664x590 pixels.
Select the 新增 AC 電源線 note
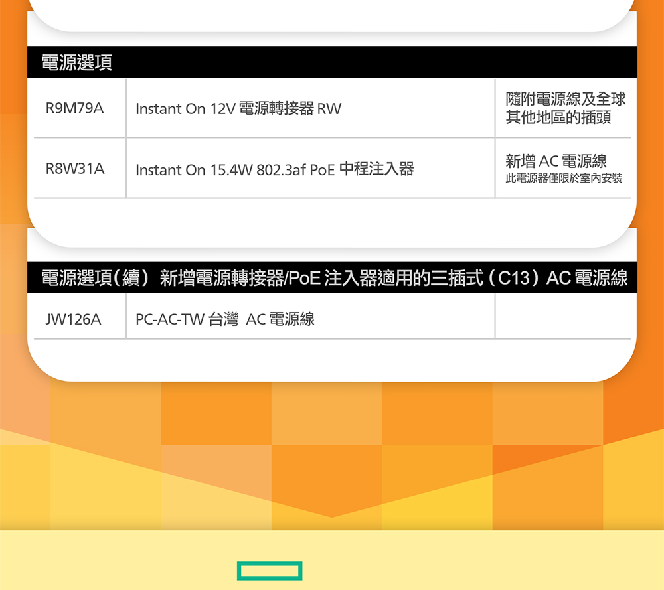coord(556,161)
